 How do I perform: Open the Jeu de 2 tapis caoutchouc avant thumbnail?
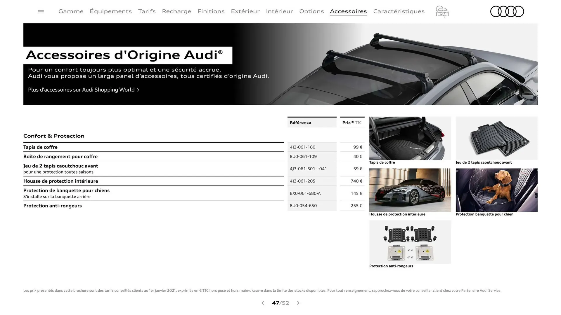pyautogui.click(x=496, y=138)
